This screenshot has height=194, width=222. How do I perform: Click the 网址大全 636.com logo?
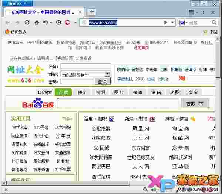(26, 74)
